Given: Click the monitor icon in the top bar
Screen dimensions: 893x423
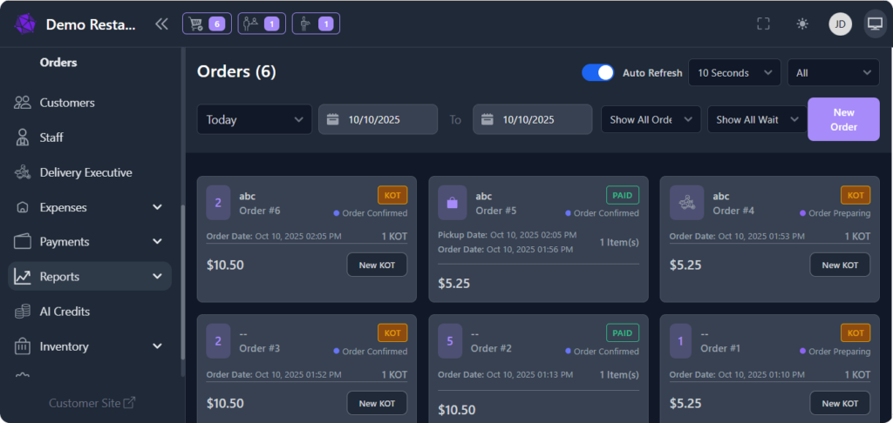Looking at the screenshot, I should [874, 24].
